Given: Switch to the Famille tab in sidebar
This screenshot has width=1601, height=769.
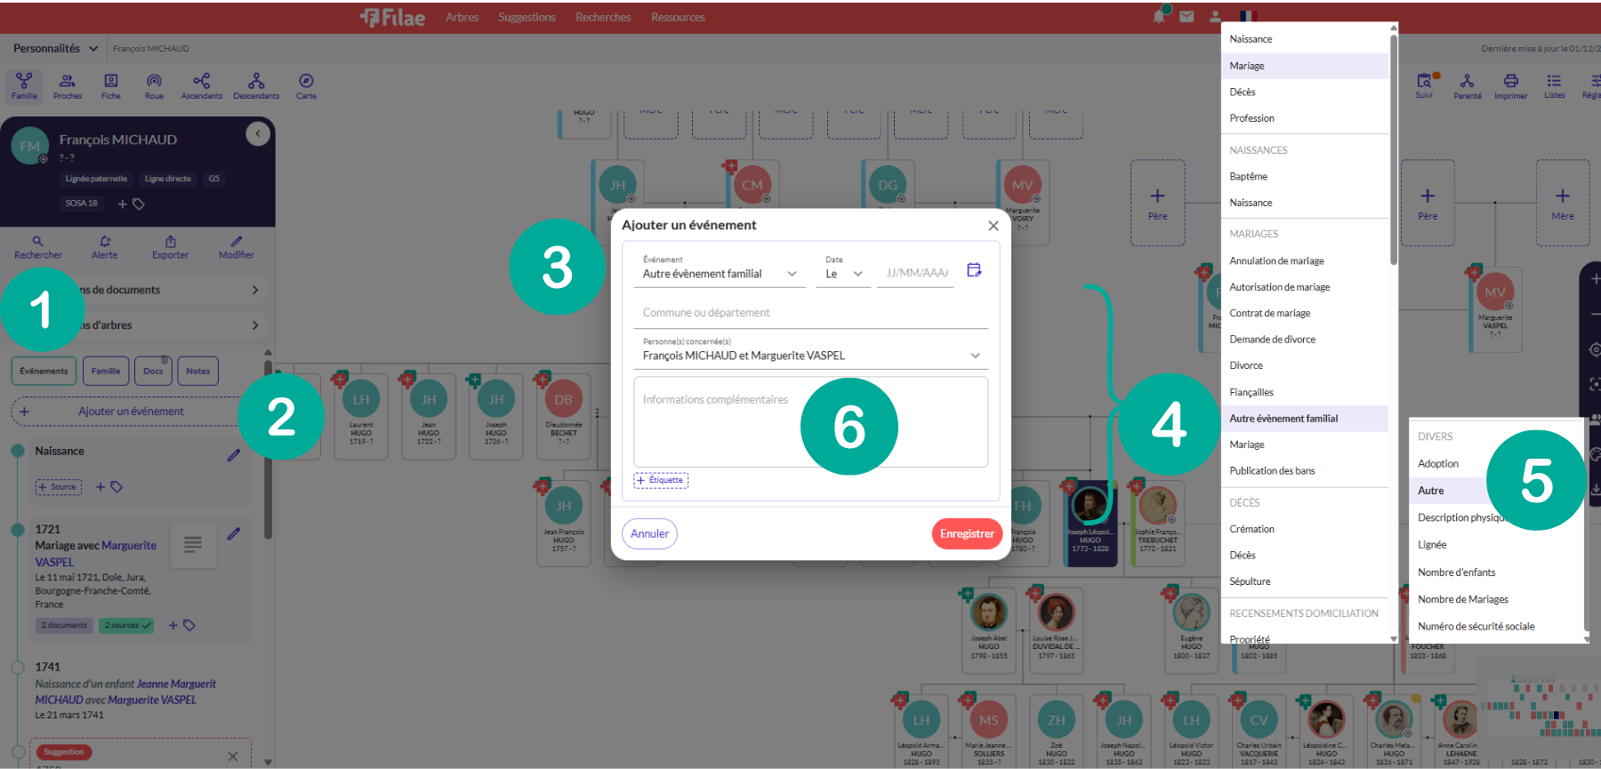Looking at the screenshot, I should pyautogui.click(x=105, y=371).
